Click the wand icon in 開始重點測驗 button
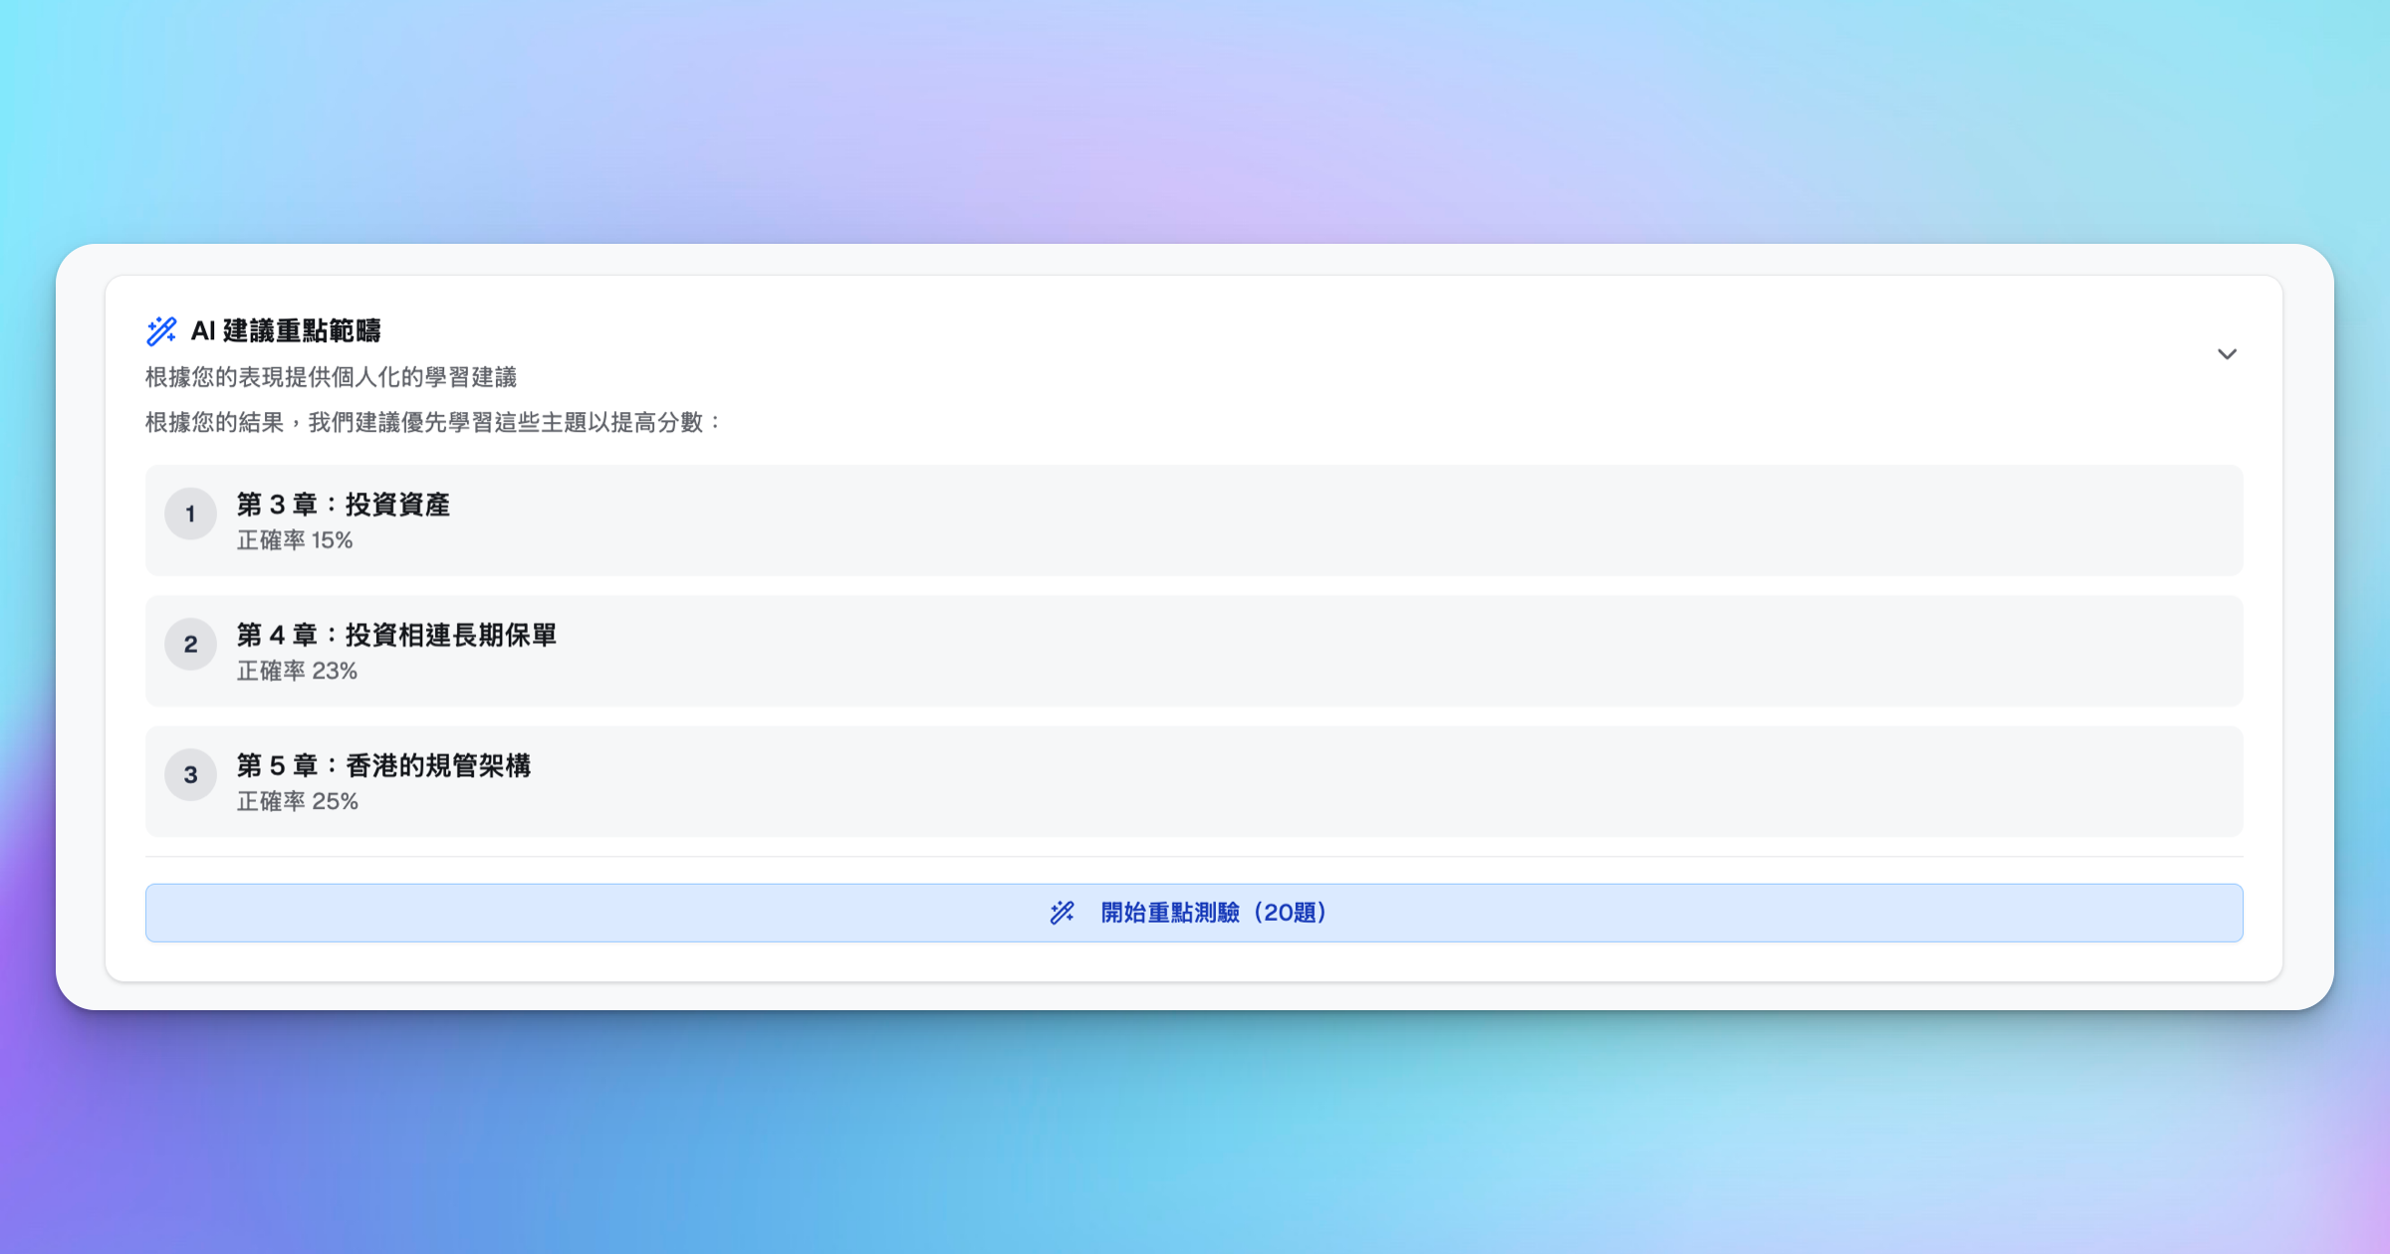2390x1254 pixels. point(1063,913)
